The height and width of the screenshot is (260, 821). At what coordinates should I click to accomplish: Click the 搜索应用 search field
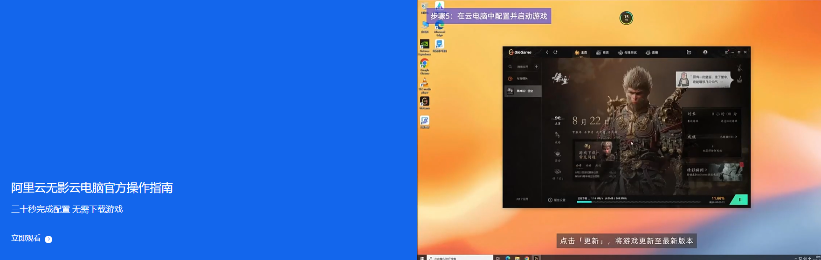(523, 67)
